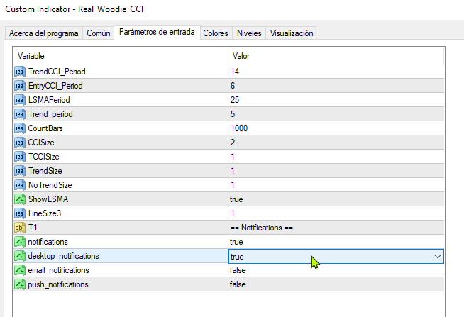Select the TrendSize variable name

point(45,171)
